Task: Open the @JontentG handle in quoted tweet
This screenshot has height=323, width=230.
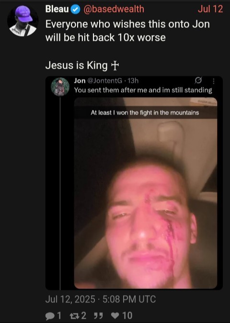Action: 105,81
